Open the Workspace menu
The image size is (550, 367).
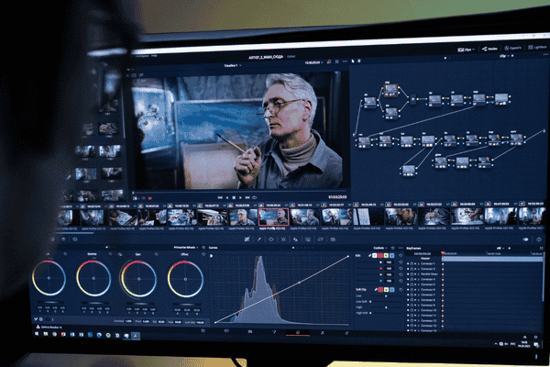pos(142,56)
